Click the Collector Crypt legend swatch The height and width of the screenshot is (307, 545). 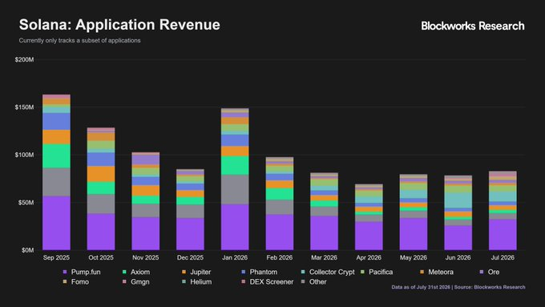coord(303,272)
